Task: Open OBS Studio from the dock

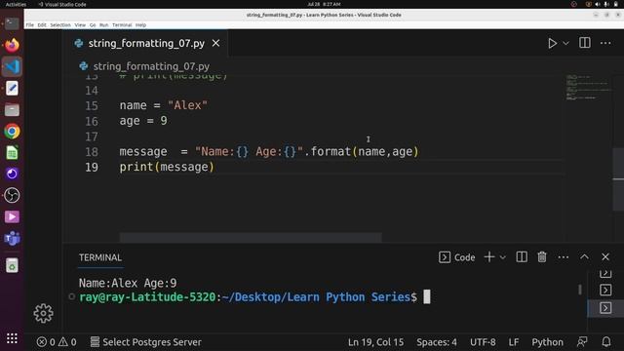Action: point(12,195)
